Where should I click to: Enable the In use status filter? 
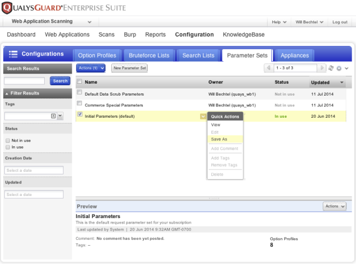[x=8, y=147]
